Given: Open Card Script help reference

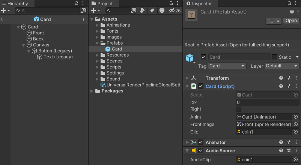Looking at the screenshot, I should click(281, 86).
